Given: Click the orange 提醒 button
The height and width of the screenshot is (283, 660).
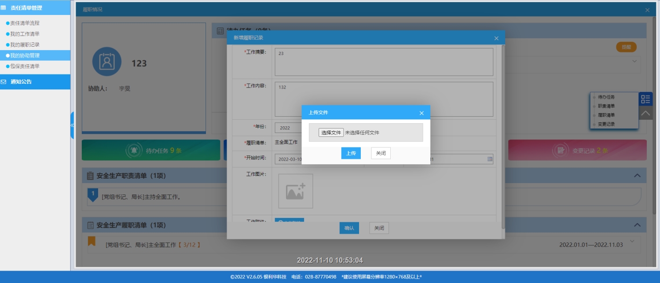Looking at the screenshot, I should pos(626,47).
